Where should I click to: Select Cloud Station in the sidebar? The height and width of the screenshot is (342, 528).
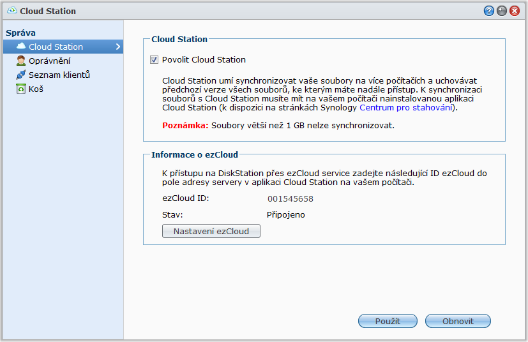coord(63,47)
